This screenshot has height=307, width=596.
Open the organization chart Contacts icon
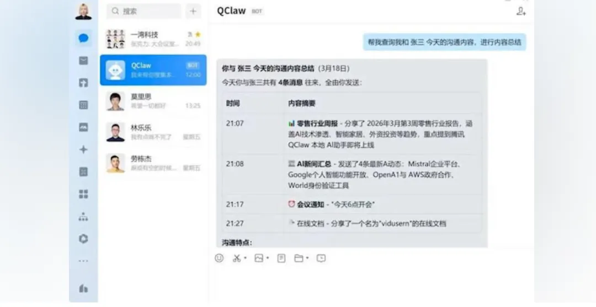coord(83,217)
